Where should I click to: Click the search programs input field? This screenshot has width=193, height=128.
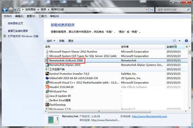171,10
